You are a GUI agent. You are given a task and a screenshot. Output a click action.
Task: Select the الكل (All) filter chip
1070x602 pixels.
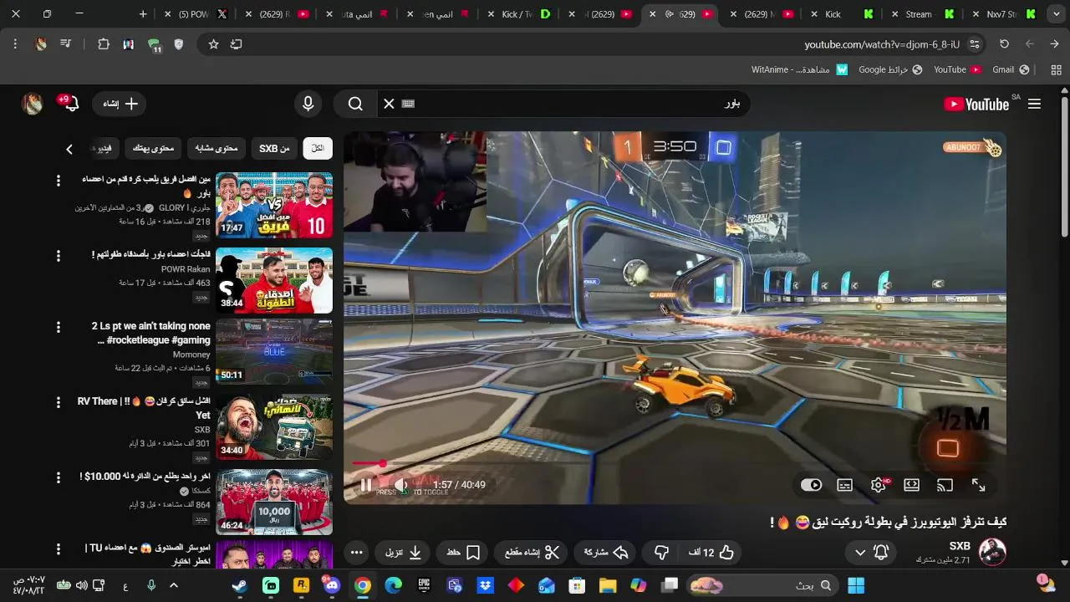(318, 149)
